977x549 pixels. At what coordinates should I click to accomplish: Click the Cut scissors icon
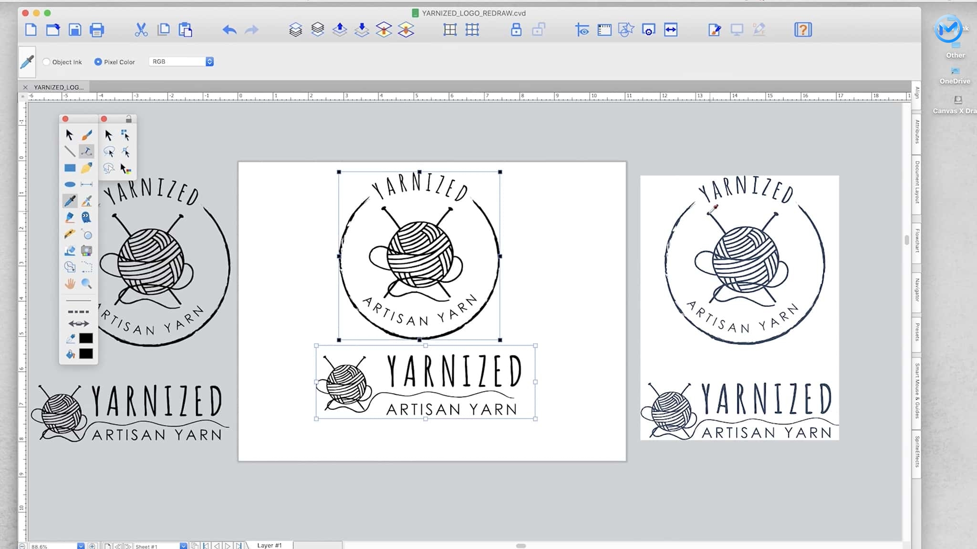[141, 30]
